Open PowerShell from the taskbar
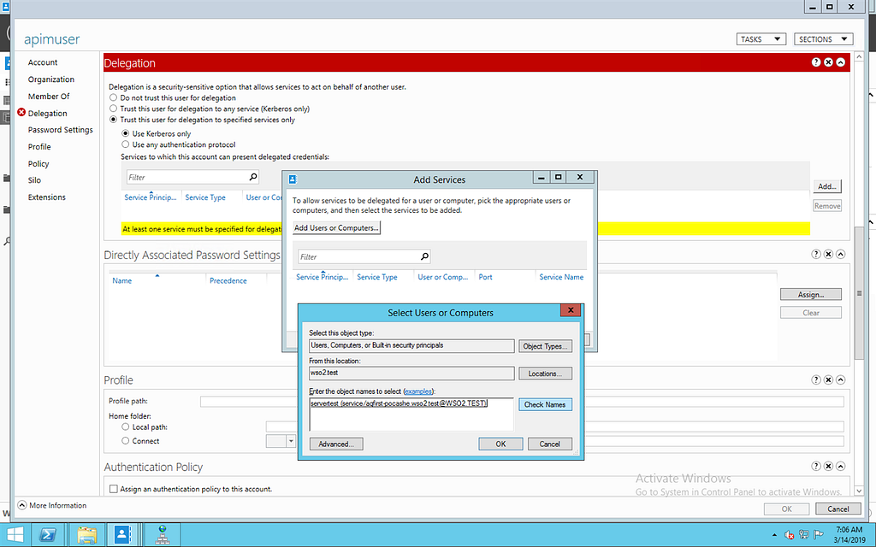 (48, 535)
